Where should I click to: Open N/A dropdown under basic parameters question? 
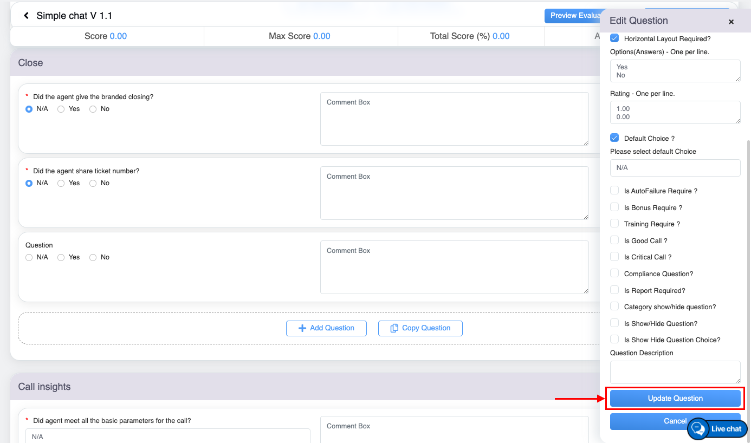click(168, 436)
